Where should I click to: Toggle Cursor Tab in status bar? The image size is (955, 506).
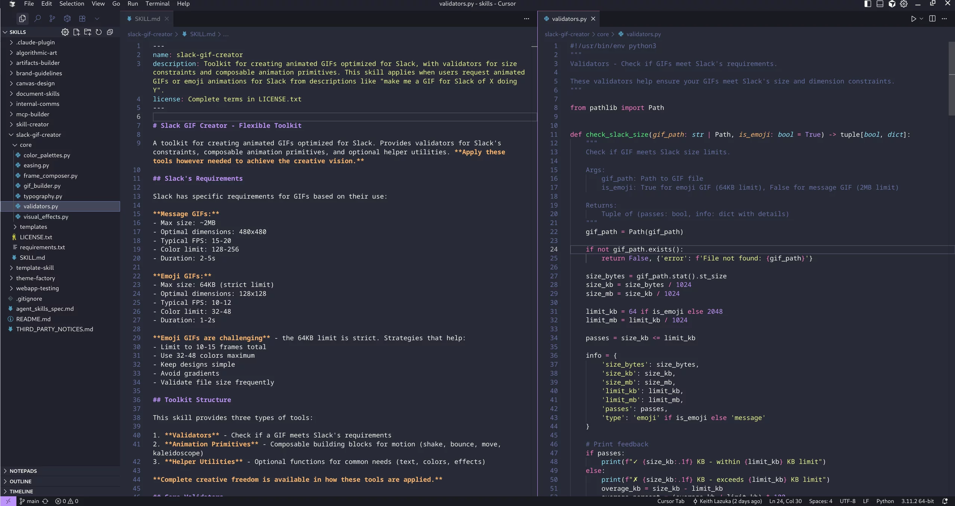click(670, 501)
